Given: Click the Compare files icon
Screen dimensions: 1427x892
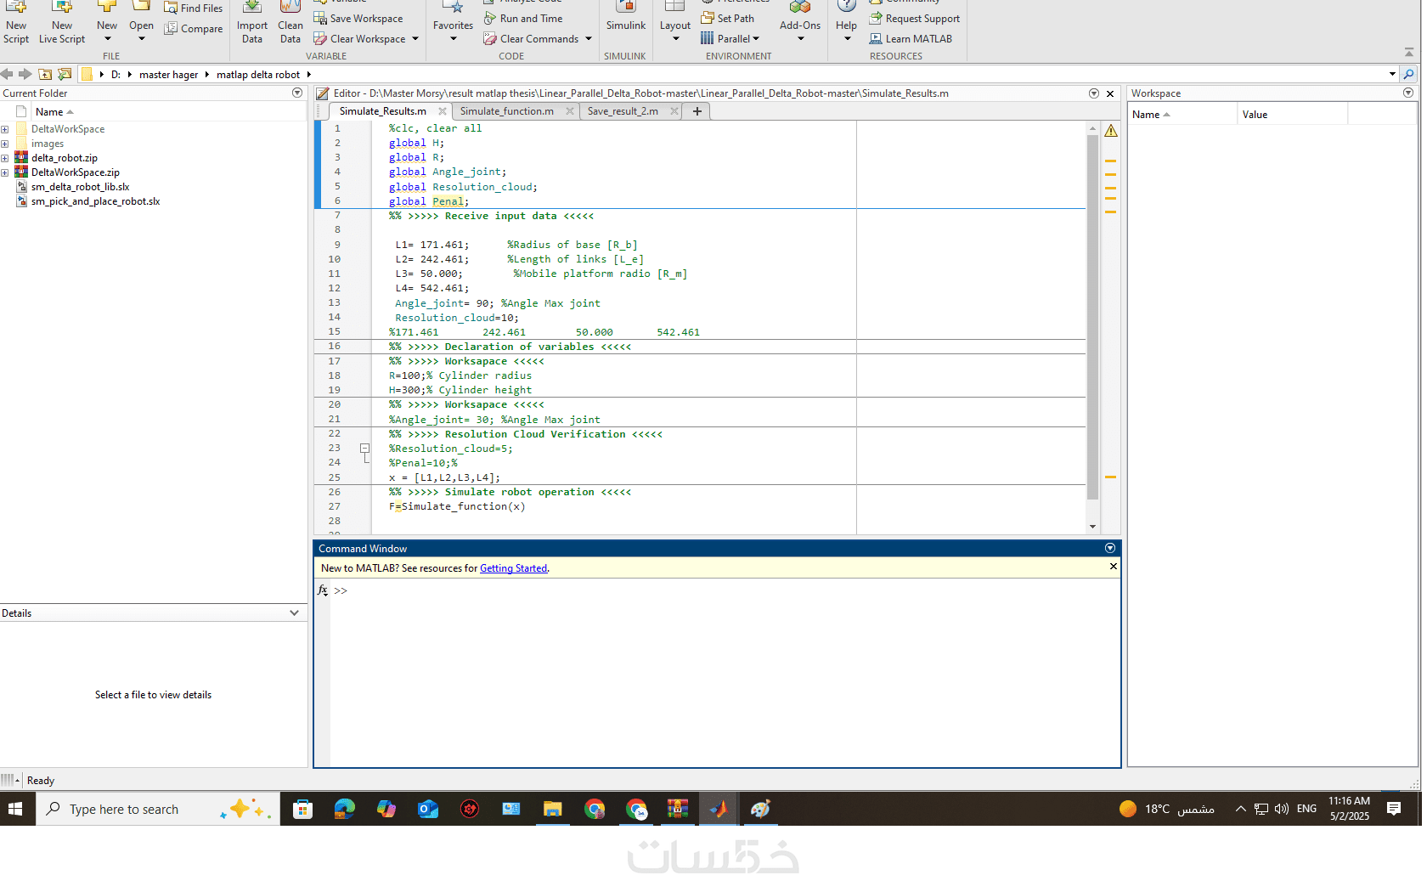Looking at the screenshot, I should click(x=171, y=28).
